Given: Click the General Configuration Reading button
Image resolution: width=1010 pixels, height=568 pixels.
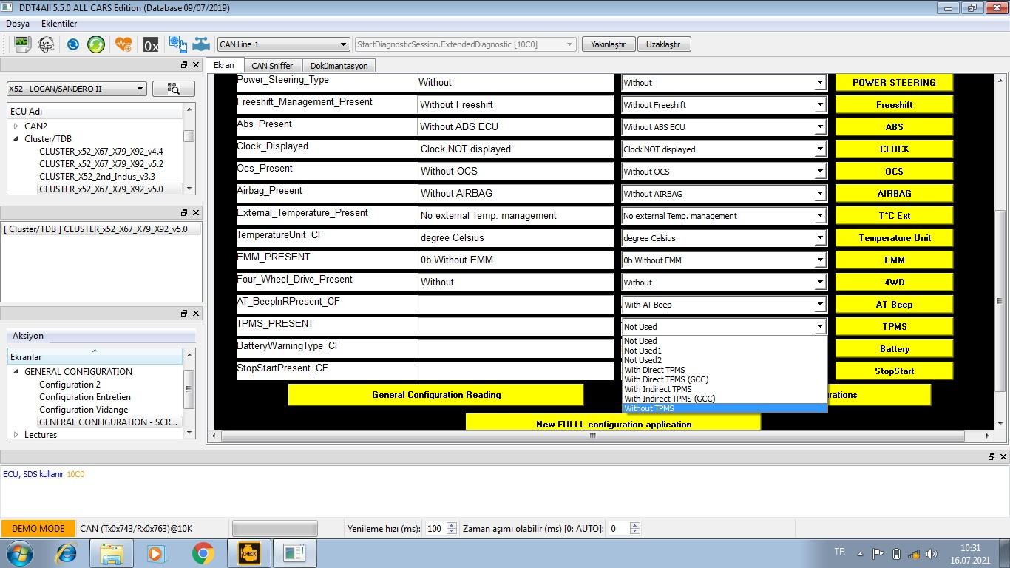Looking at the screenshot, I should 435,395.
